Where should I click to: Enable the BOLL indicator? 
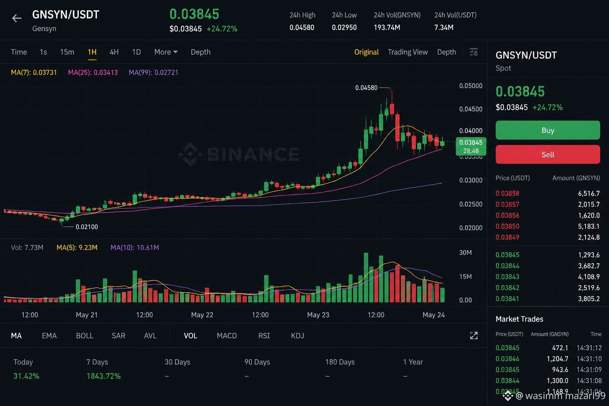(x=84, y=336)
